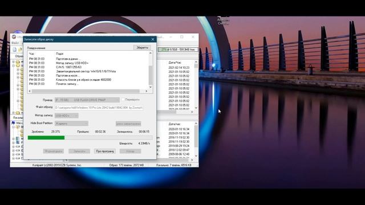
Task: Collapse the second root node in image tree
Action: pos(13,66)
